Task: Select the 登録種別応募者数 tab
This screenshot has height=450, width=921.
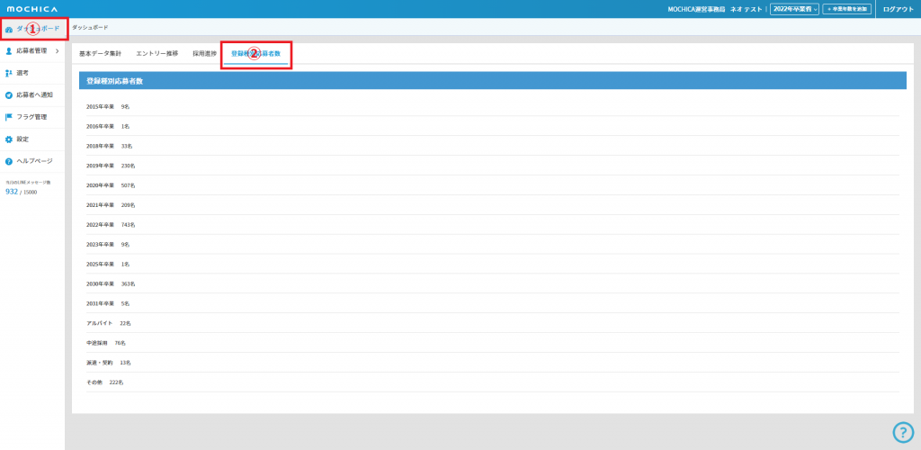Action: [255, 54]
